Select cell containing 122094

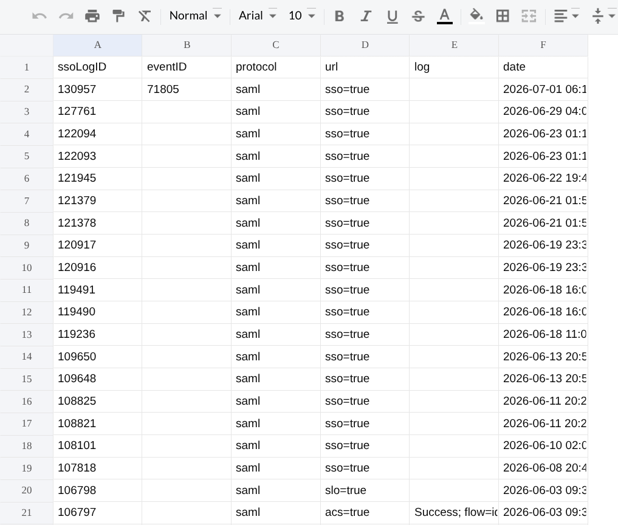tap(97, 134)
